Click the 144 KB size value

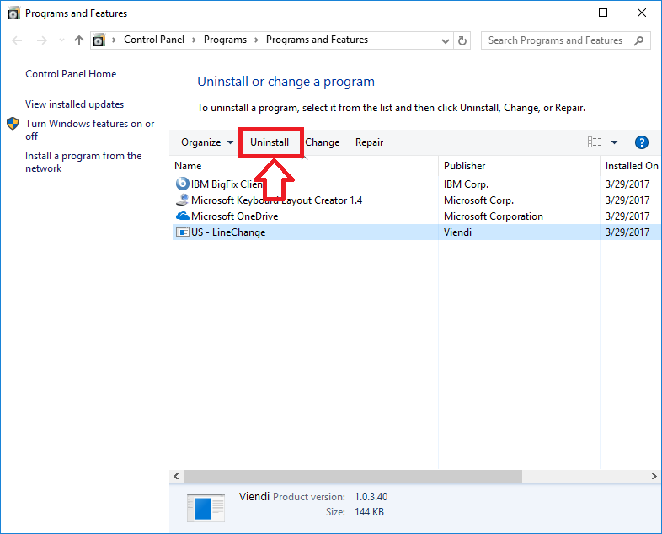point(369,512)
